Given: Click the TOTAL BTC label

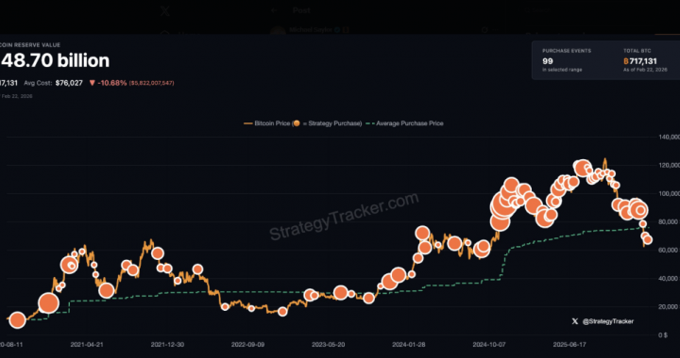Looking at the screenshot, I should coord(637,51).
